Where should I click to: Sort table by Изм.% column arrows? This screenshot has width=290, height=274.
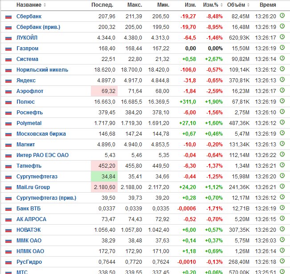221,5
